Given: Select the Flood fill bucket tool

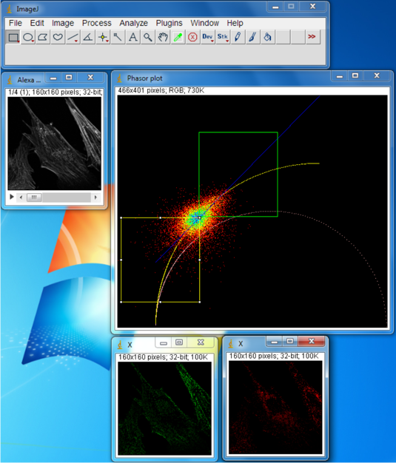Looking at the screenshot, I should click(267, 37).
